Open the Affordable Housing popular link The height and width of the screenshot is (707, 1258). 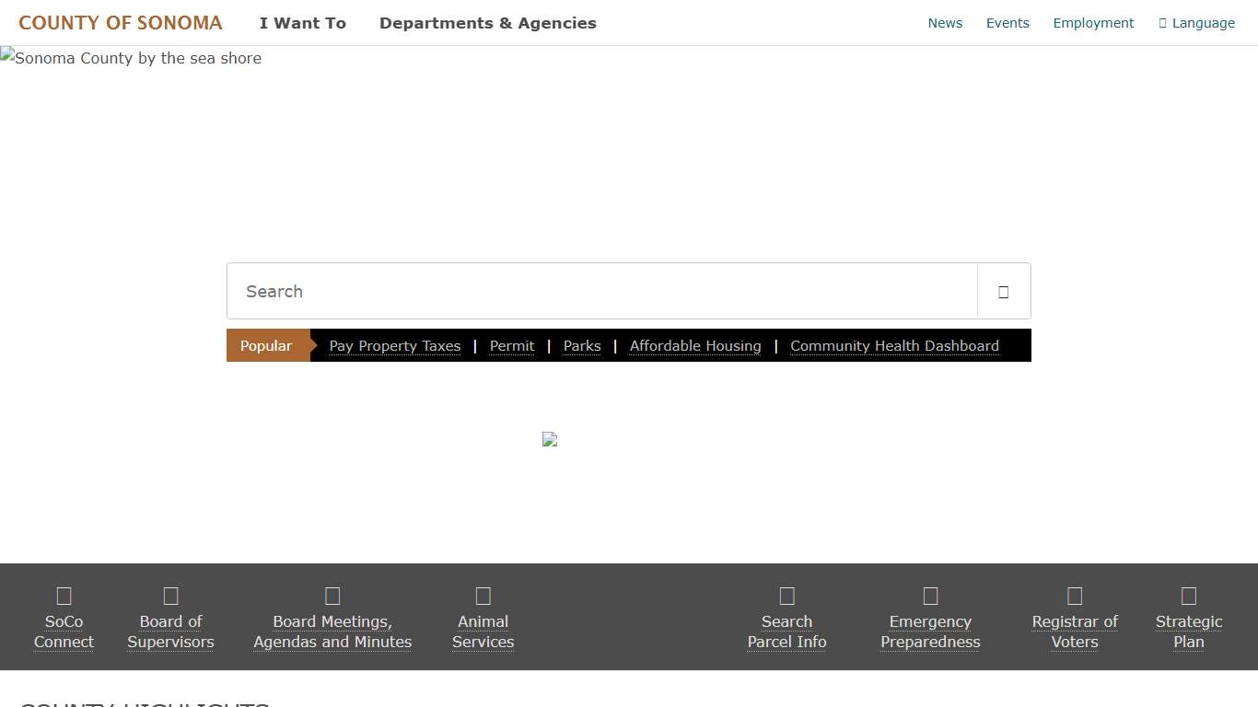pos(694,346)
